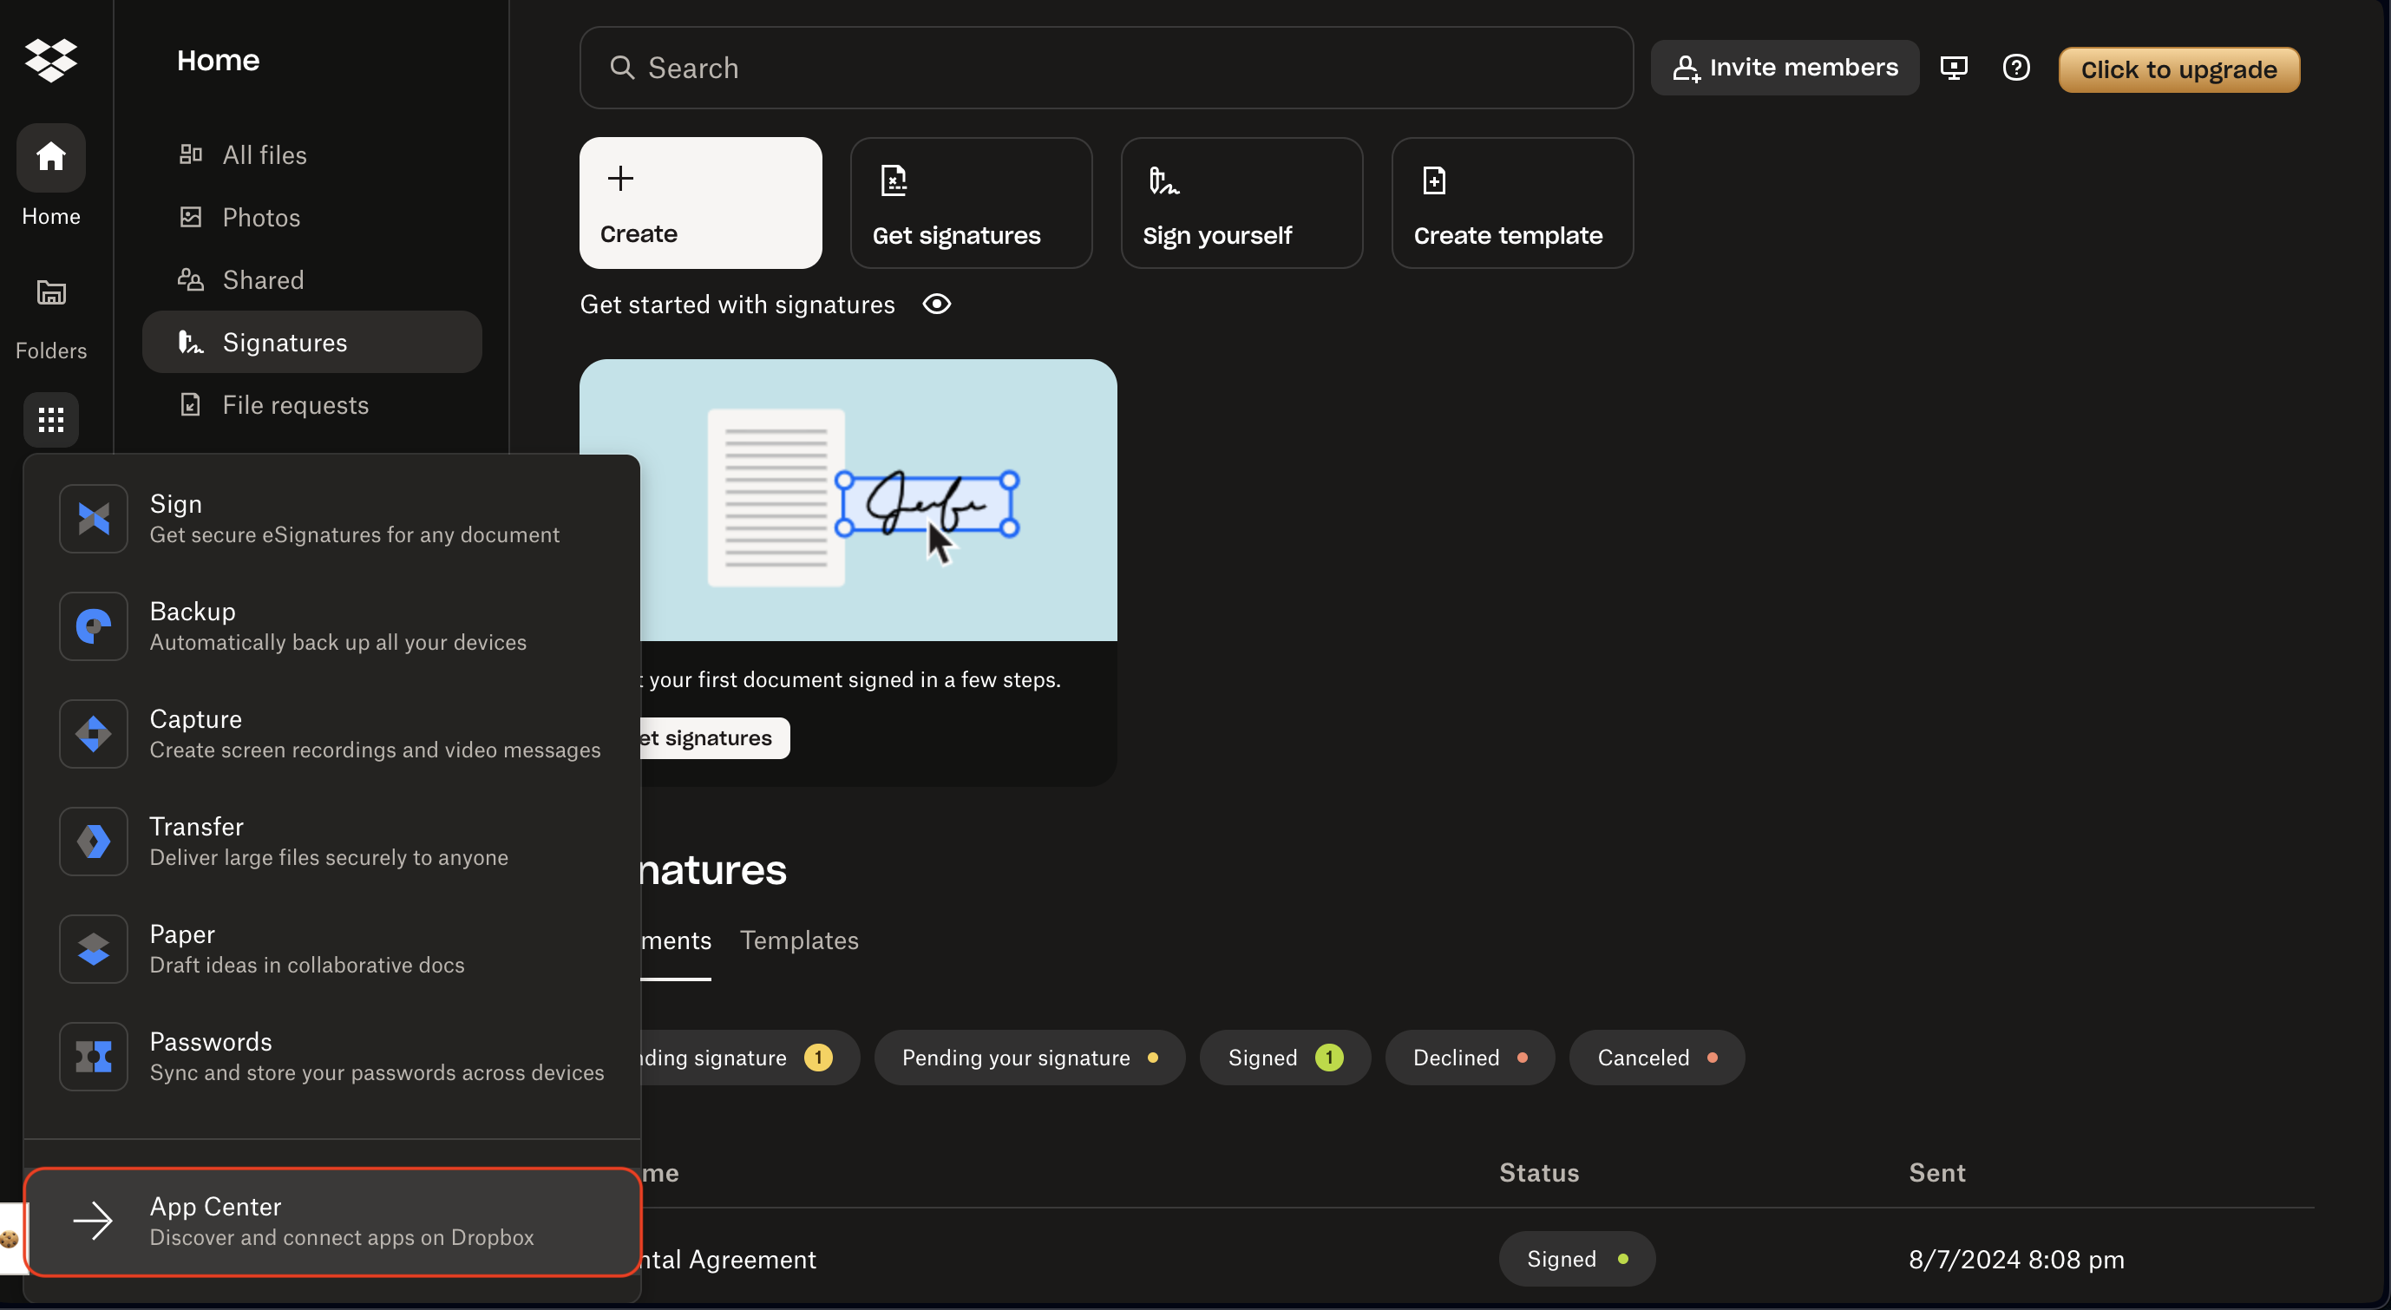
Task: Click the Transfer app icon
Action: coord(94,842)
